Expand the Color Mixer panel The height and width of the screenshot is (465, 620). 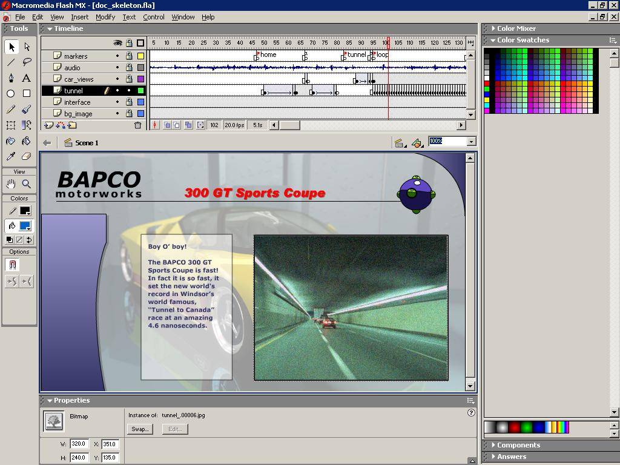(x=493, y=28)
